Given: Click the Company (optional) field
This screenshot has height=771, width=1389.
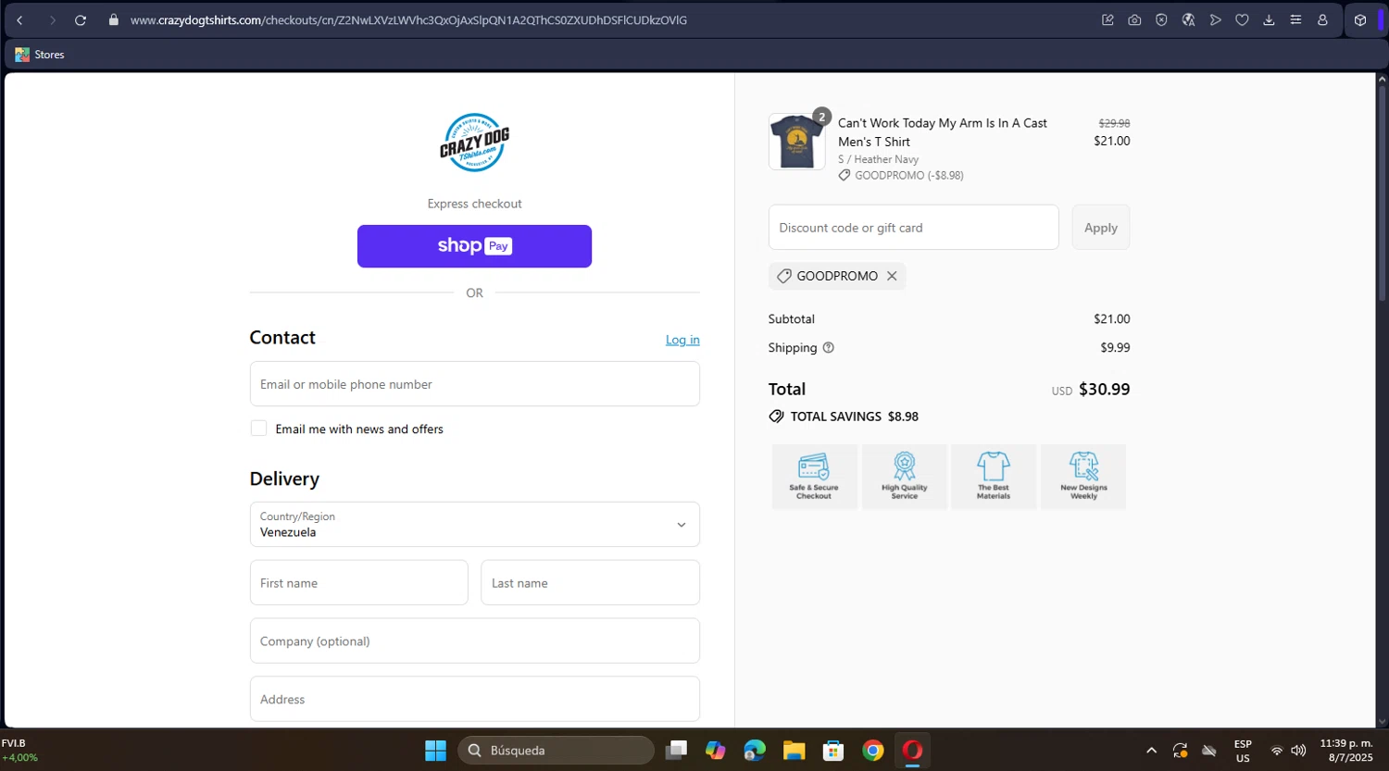Looking at the screenshot, I should tap(474, 640).
